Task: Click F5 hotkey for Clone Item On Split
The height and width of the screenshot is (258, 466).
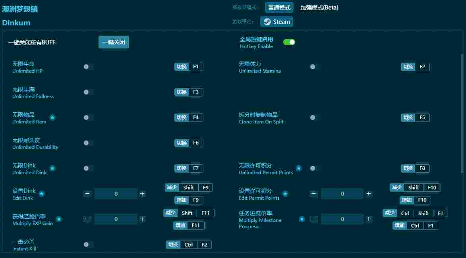Action: coord(415,117)
